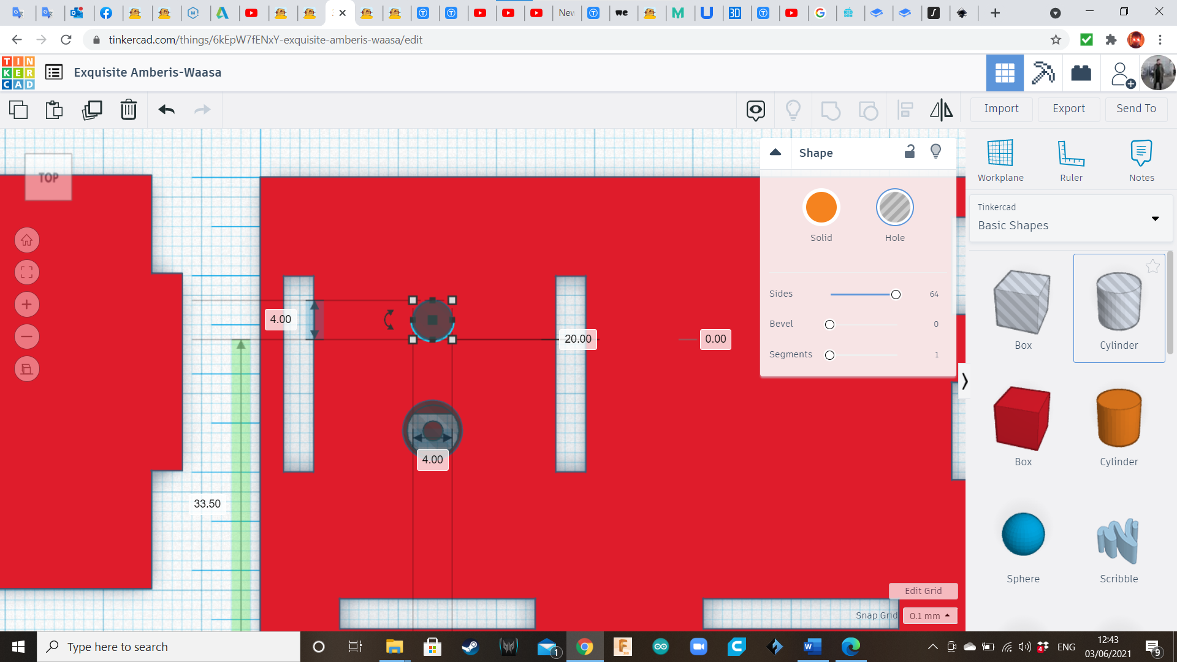Viewport: 1177px width, 662px height.
Task: Open the Notes tool
Action: point(1141,159)
